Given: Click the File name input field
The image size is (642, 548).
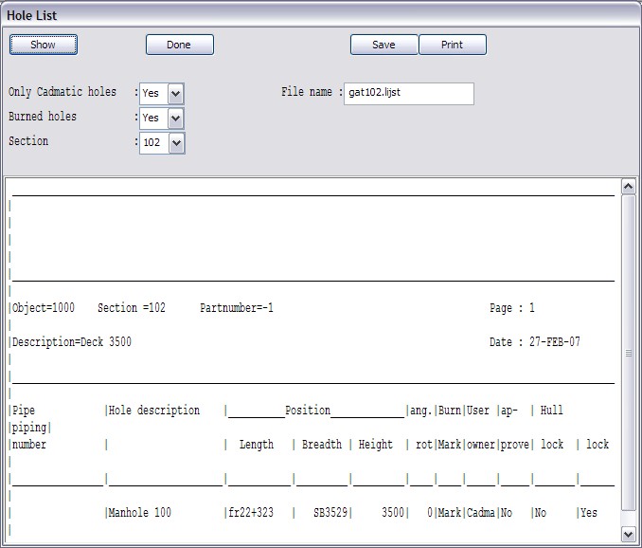Looking at the screenshot, I should click(x=408, y=94).
